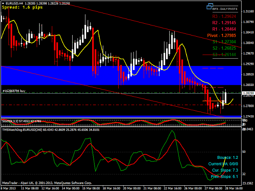This screenshot has height=191, width=255.
Task: Click the '26 Mar 00:00' time axis label
Action: coord(193,189)
